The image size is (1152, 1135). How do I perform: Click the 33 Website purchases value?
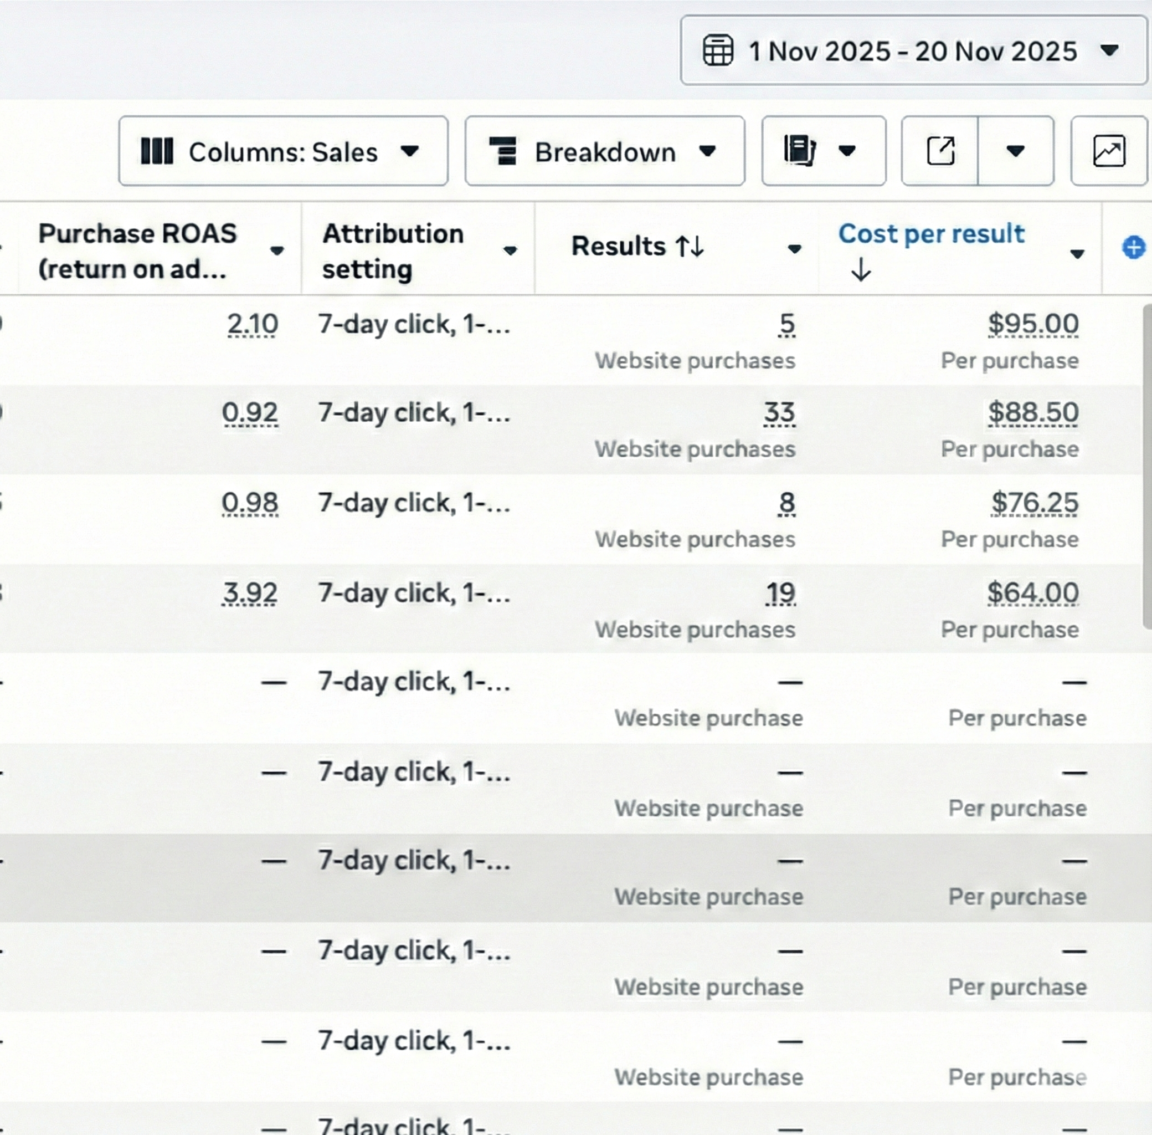point(780,412)
